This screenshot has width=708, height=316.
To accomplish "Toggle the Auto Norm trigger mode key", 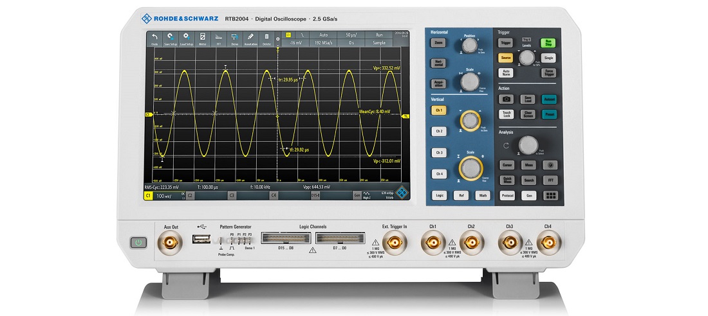I will pos(506,73).
